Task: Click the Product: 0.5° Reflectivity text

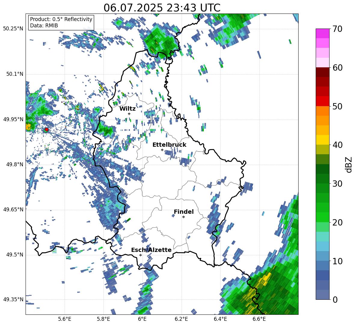Action: tap(61, 19)
